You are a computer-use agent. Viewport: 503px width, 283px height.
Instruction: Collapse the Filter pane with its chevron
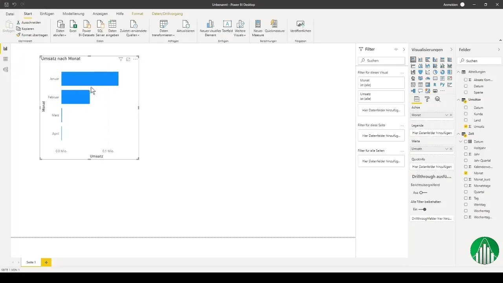point(404,50)
